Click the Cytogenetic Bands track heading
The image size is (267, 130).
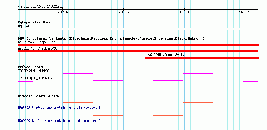[x=36, y=22]
